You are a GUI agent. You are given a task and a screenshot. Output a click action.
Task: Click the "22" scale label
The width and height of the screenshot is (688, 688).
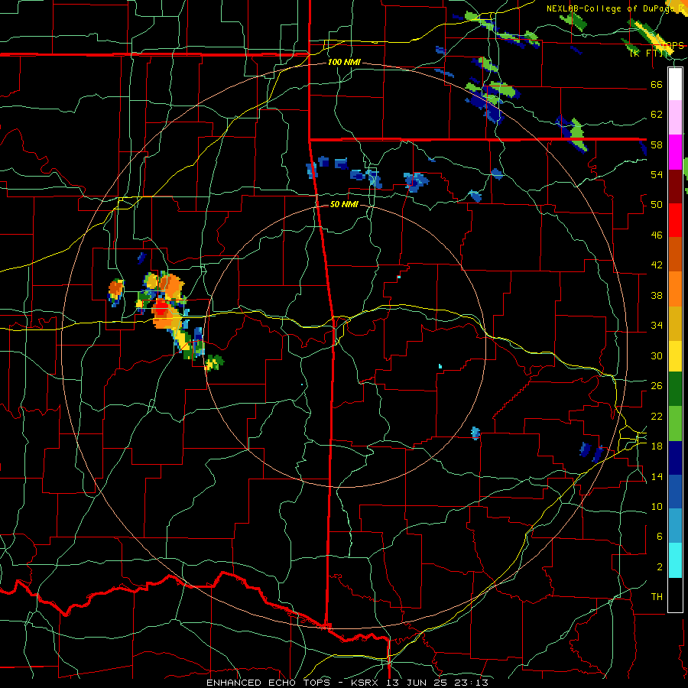point(657,416)
